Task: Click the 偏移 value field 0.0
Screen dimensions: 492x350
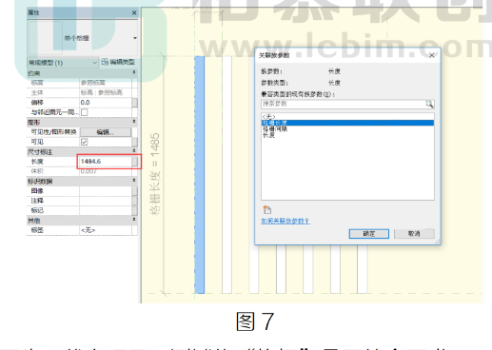Action: 106,103
